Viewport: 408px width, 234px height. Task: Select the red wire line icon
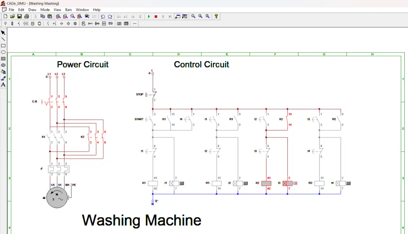pos(135,24)
